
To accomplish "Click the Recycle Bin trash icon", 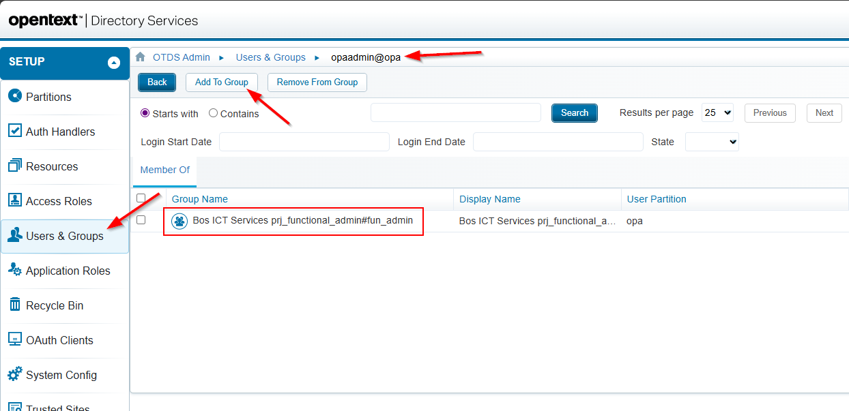I will coord(14,305).
